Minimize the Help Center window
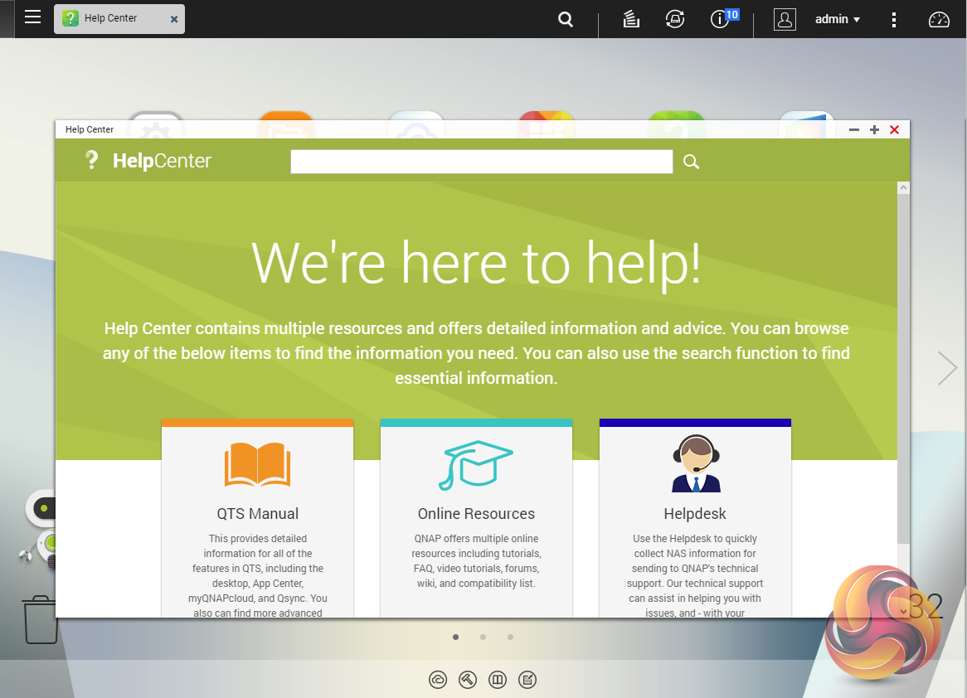The height and width of the screenshot is (698, 967). (x=854, y=129)
